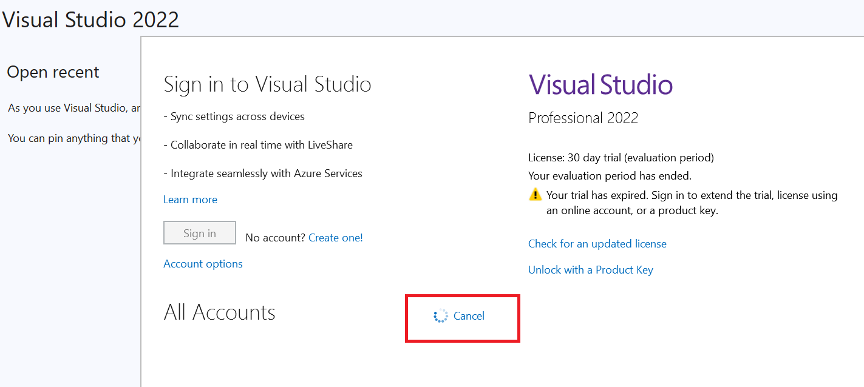This screenshot has height=387, width=864.
Task: Click the Open recent heading in background window
Action: pos(53,72)
